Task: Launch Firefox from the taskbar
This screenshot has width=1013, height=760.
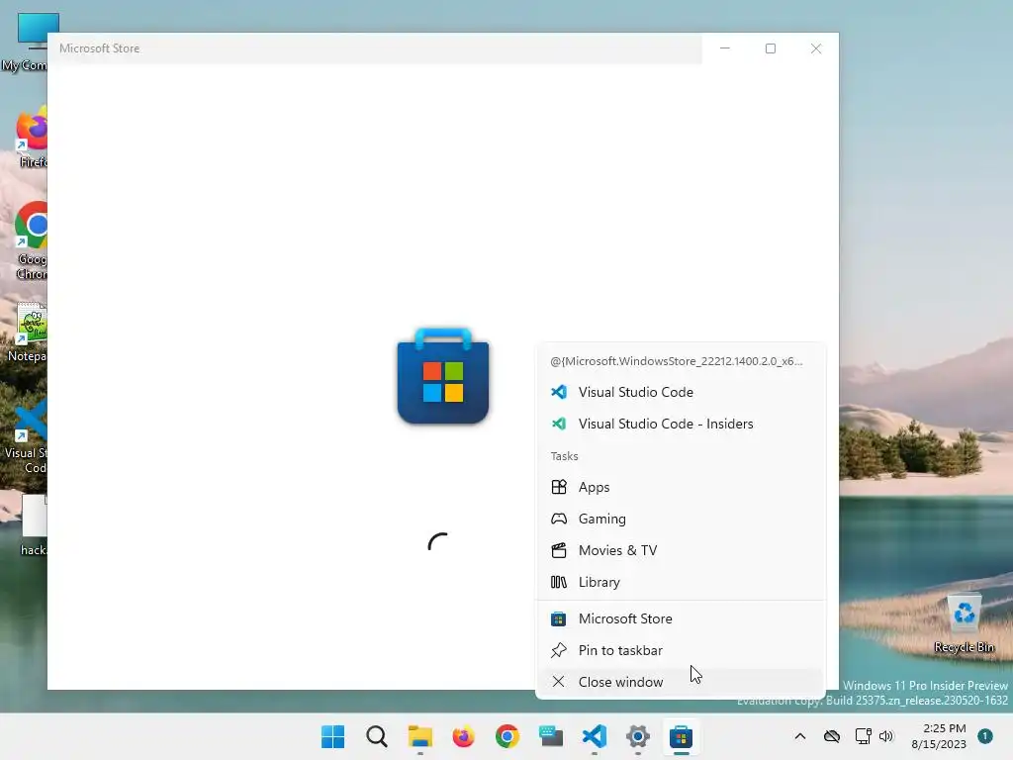Action: (x=463, y=736)
